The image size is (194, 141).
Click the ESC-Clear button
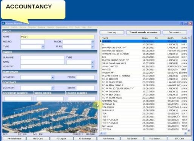click(x=180, y=138)
